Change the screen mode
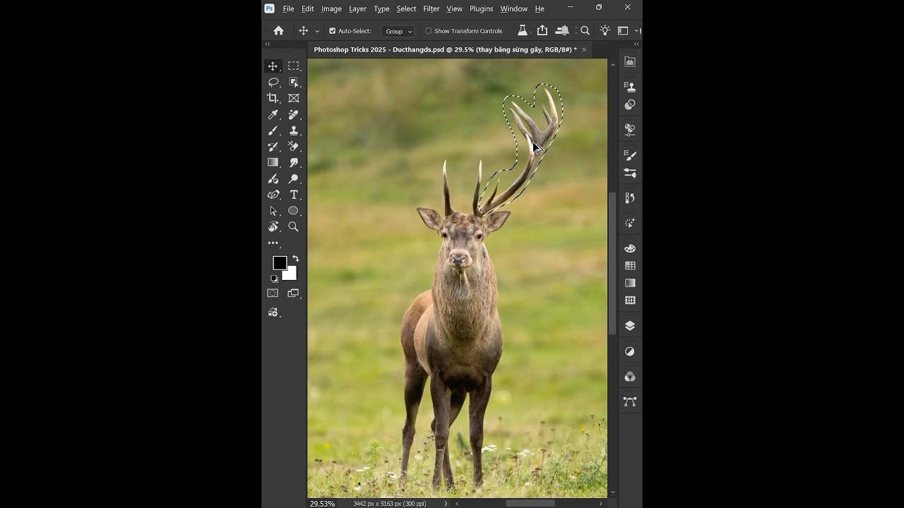 point(293,293)
